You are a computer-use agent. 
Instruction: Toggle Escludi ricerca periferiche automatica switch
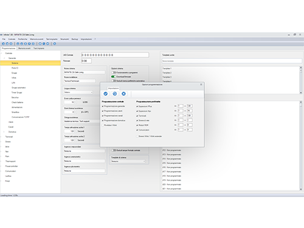tap(113, 81)
